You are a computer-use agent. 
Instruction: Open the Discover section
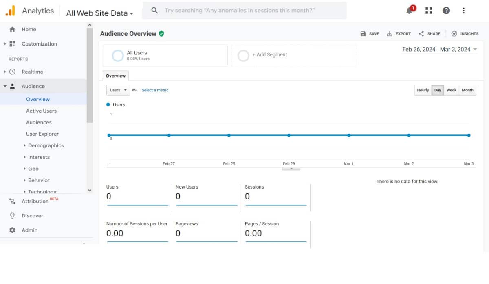tap(32, 215)
